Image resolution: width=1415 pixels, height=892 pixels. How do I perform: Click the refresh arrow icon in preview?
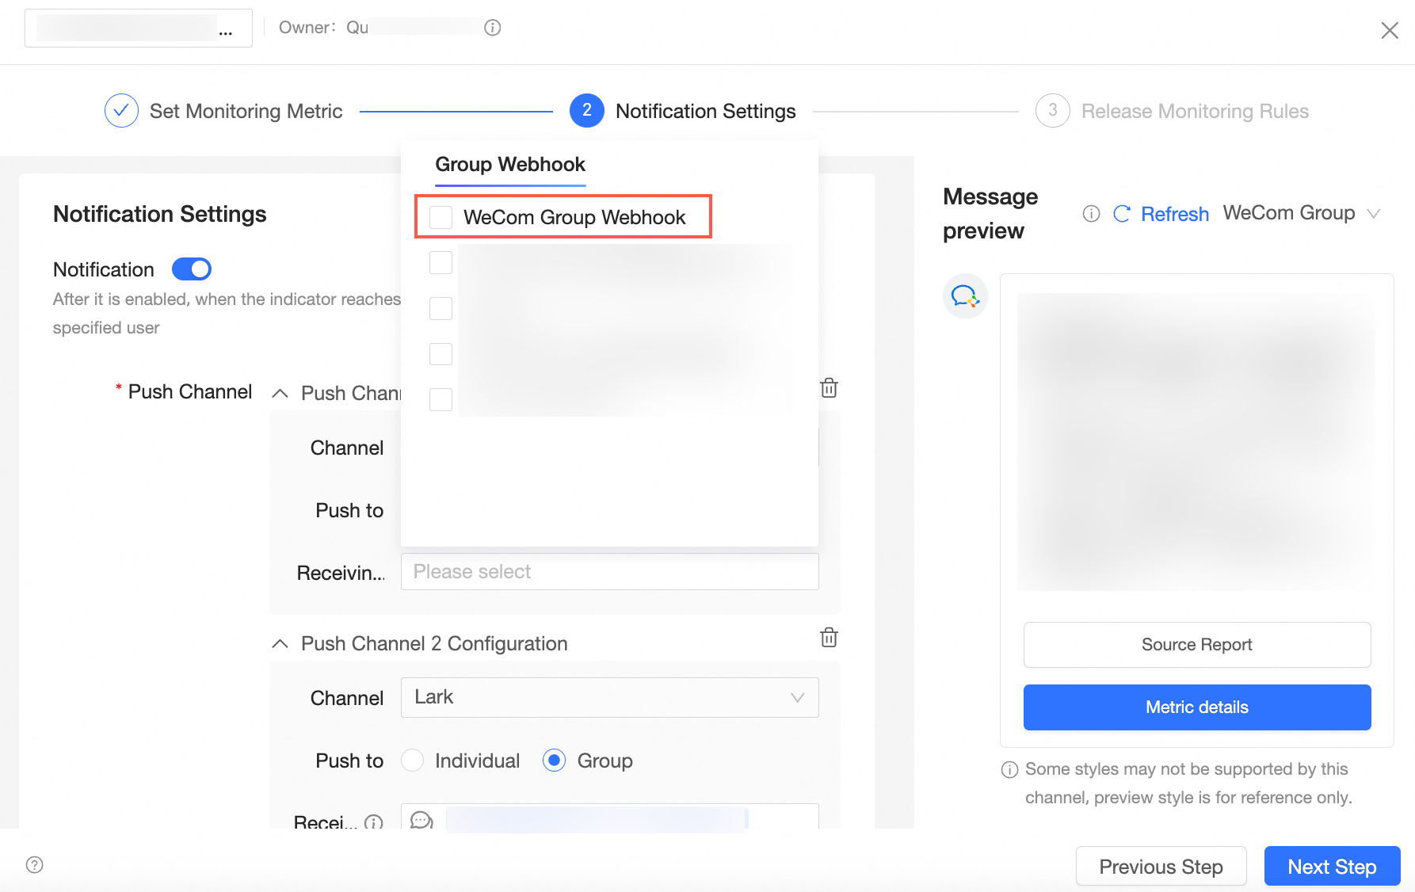[1122, 214]
